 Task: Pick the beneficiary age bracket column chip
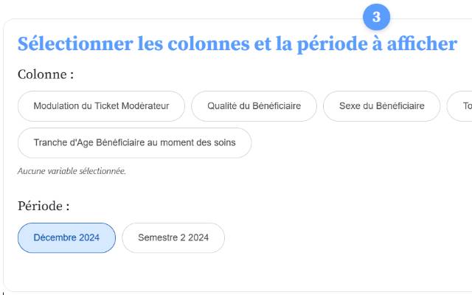coord(134,143)
